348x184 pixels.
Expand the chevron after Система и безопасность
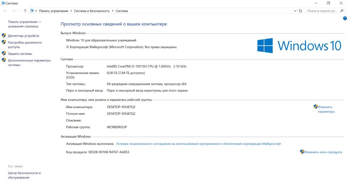(113, 11)
